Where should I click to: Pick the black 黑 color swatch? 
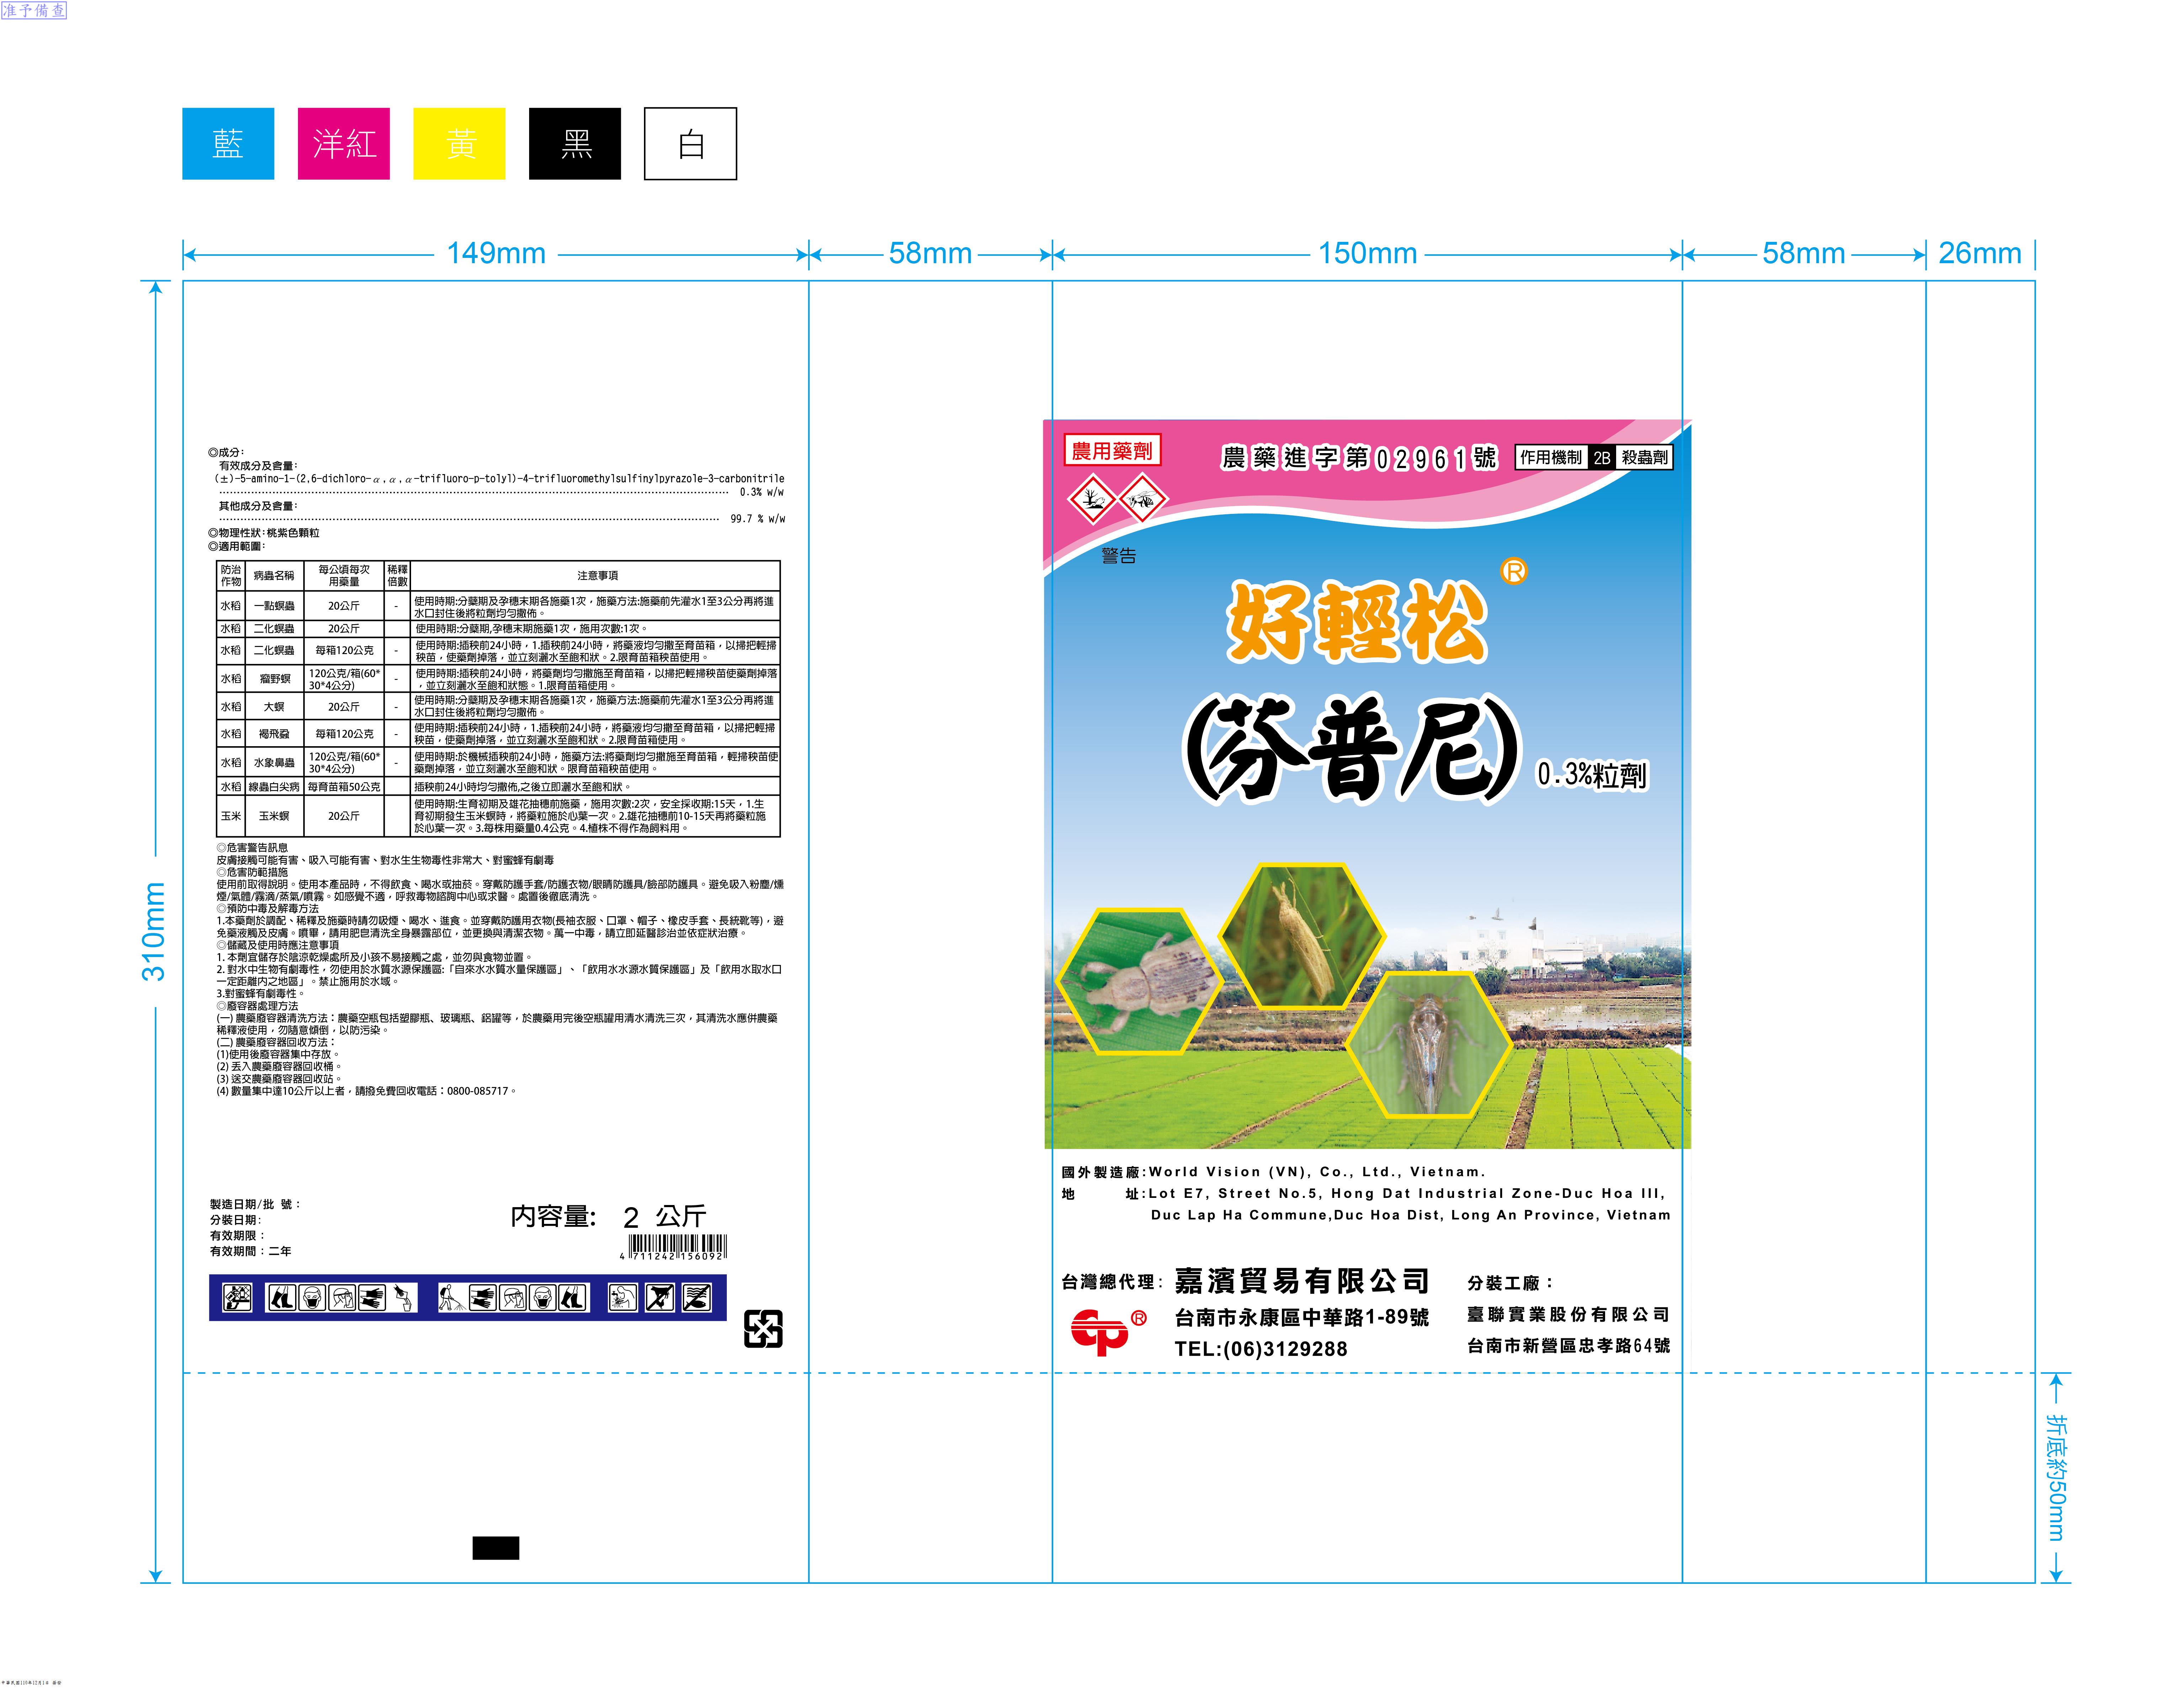(575, 144)
